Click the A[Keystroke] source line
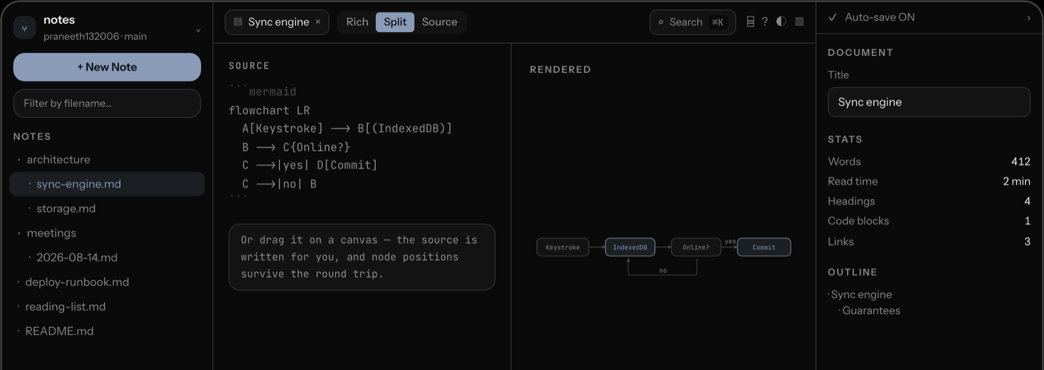Image resolution: width=1044 pixels, height=370 pixels. pyautogui.click(x=347, y=129)
